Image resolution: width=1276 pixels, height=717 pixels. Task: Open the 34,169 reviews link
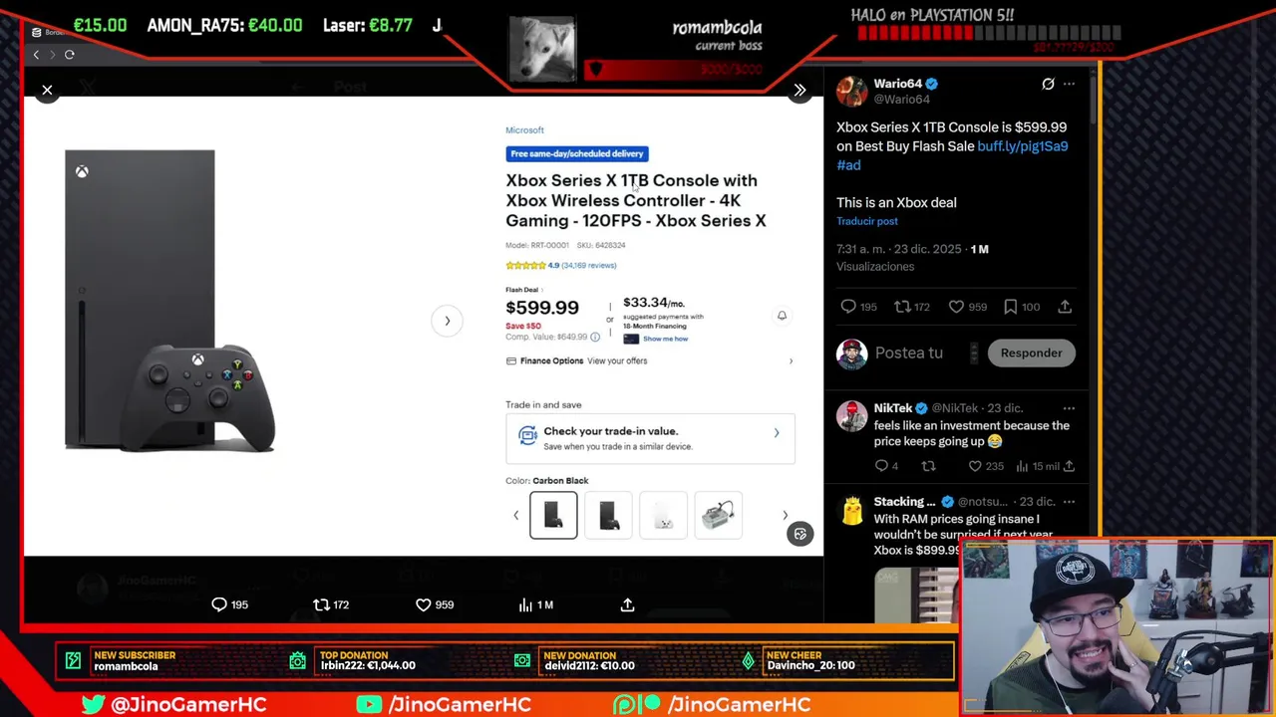point(588,266)
